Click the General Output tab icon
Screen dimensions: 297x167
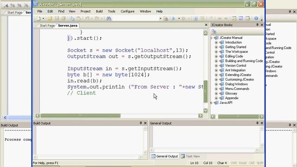pyautogui.click(x=153, y=156)
